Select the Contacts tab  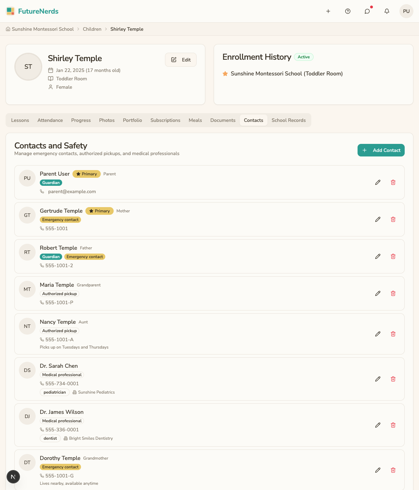coord(253,120)
